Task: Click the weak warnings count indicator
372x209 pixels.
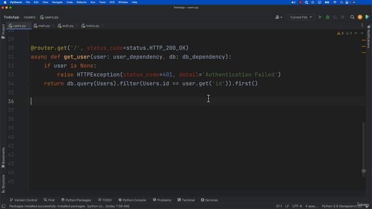Action: tap(349, 33)
